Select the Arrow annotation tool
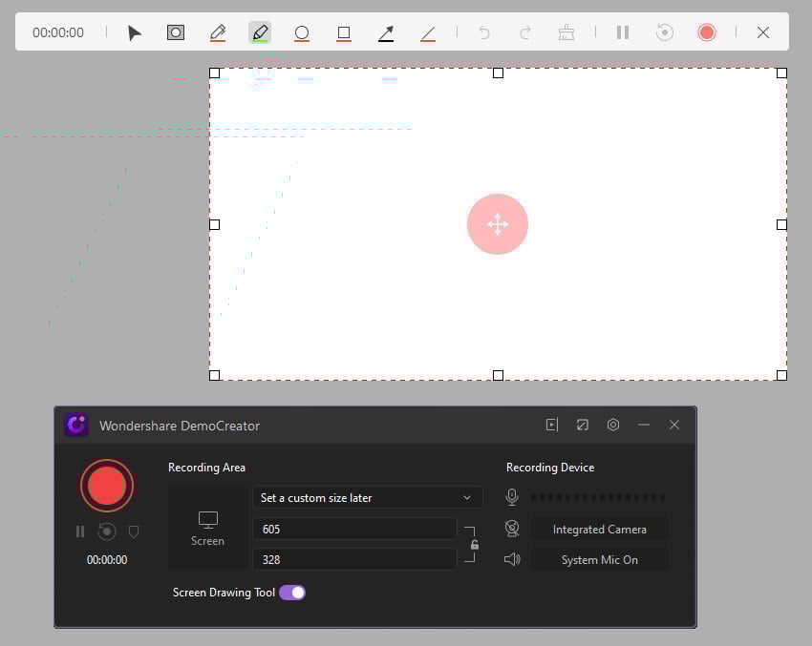The width and height of the screenshot is (812, 646). [385, 32]
